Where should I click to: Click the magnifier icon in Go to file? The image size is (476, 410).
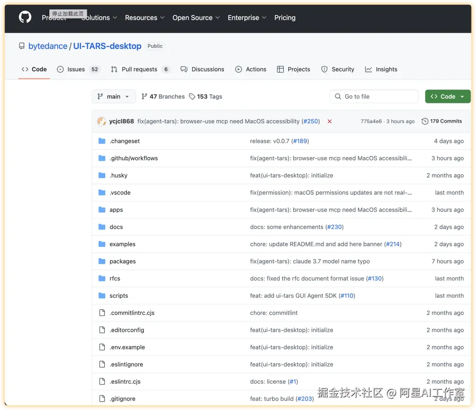pos(338,96)
